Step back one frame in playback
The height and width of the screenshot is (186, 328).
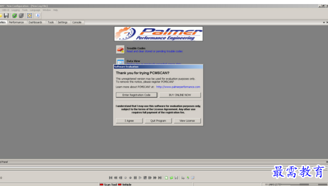[x=120, y=178]
